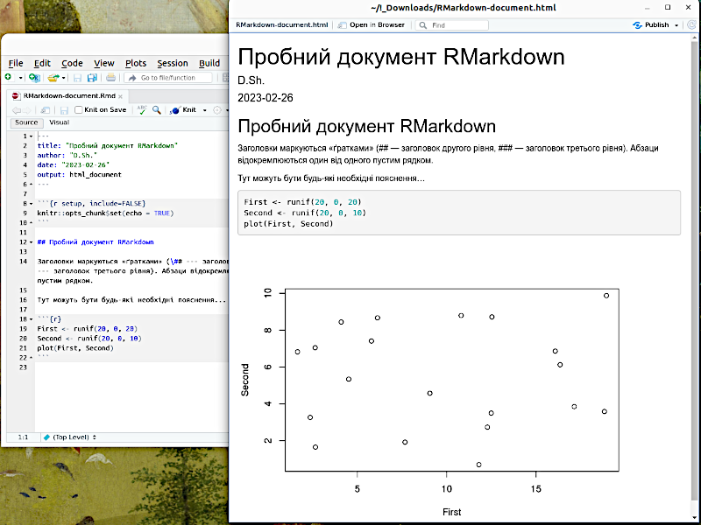701x525 pixels.
Task: Click the Refresh icon in viewer toolbar
Action: click(x=691, y=25)
